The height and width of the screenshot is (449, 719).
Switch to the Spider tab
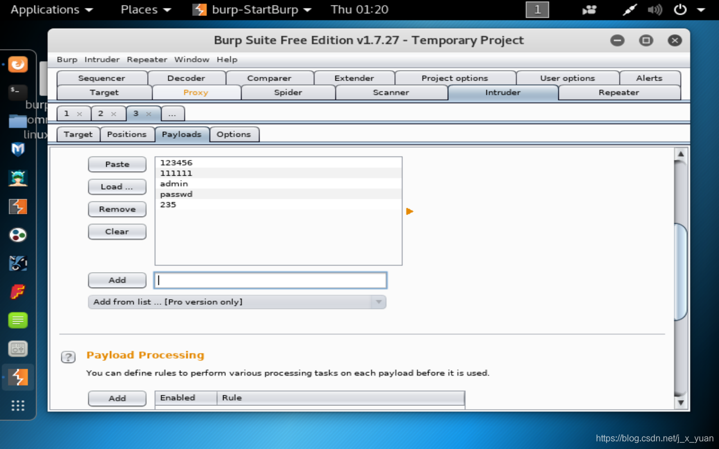click(x=288, y=93)
